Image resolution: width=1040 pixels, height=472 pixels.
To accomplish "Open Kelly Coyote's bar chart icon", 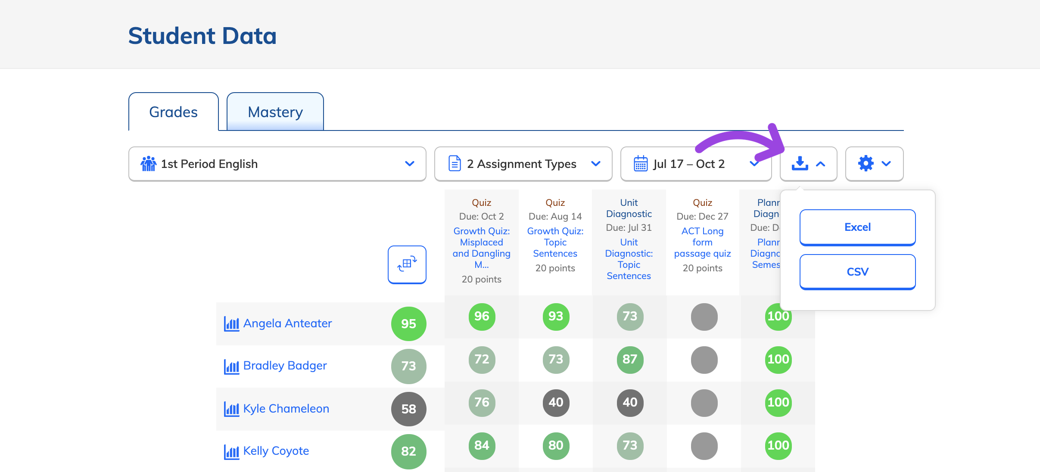I will pyautogui.click(x=232, y=452).
